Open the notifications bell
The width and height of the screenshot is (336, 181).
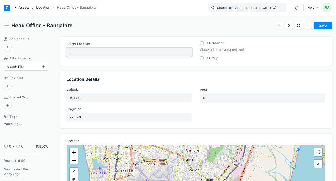(x=297, y=8)
